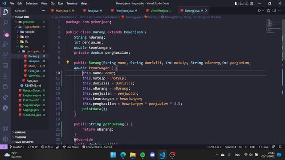Open the Selection menu
285x160 pixels.
tap(32, 4)
